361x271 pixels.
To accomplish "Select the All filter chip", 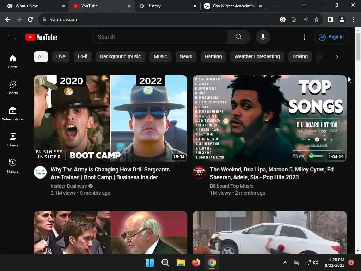I will 41,57.
